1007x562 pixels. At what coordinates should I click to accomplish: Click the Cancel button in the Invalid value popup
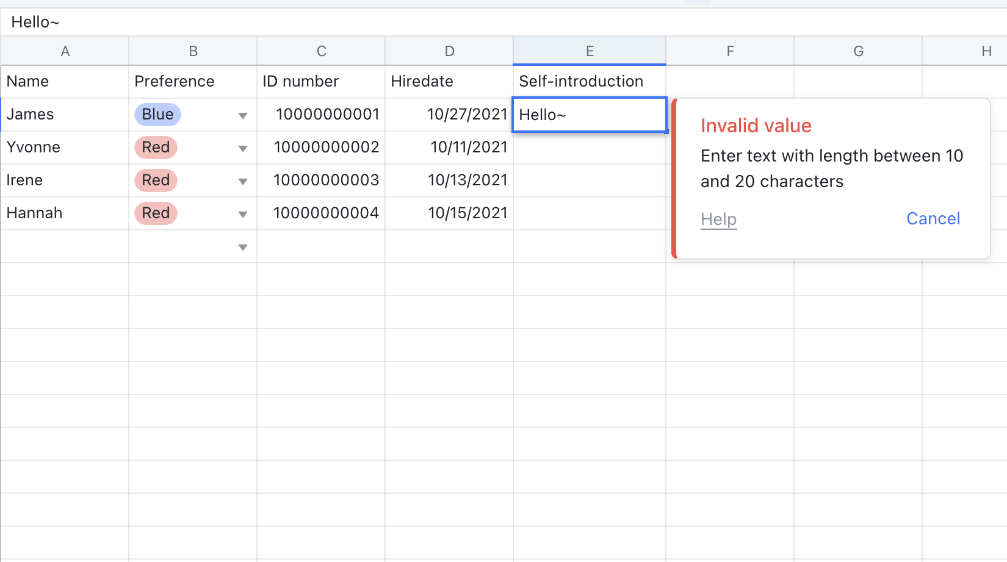[933, 218]
